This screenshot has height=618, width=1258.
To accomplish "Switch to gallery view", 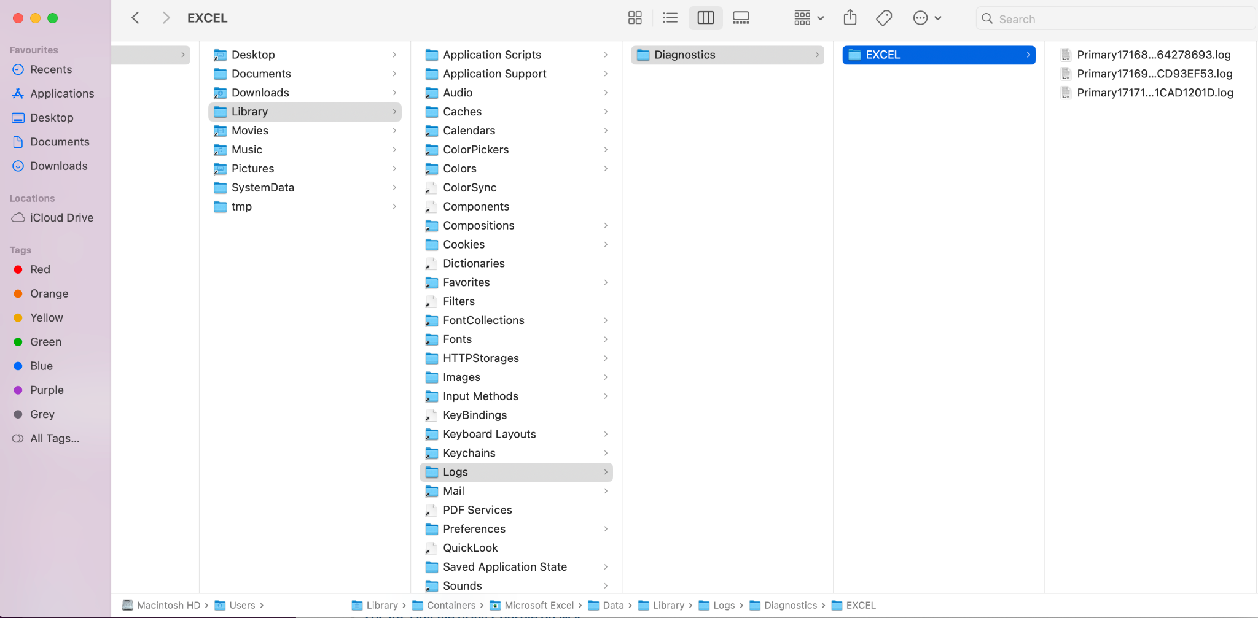I will click(x=740, y=18).
